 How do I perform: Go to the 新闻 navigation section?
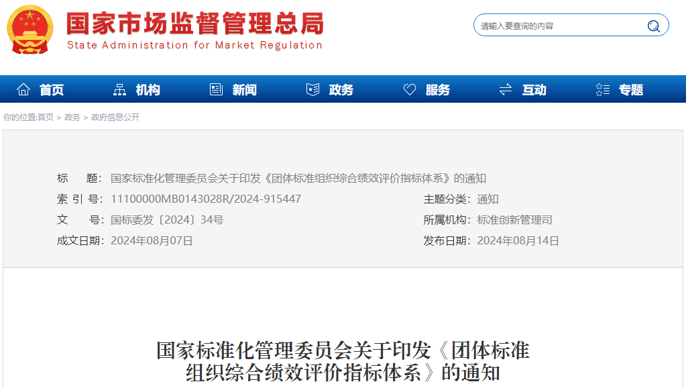(244, 90)
